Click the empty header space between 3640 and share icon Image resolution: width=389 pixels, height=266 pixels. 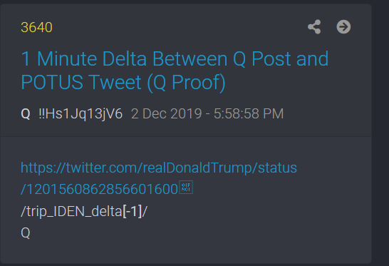pos(179,27)
